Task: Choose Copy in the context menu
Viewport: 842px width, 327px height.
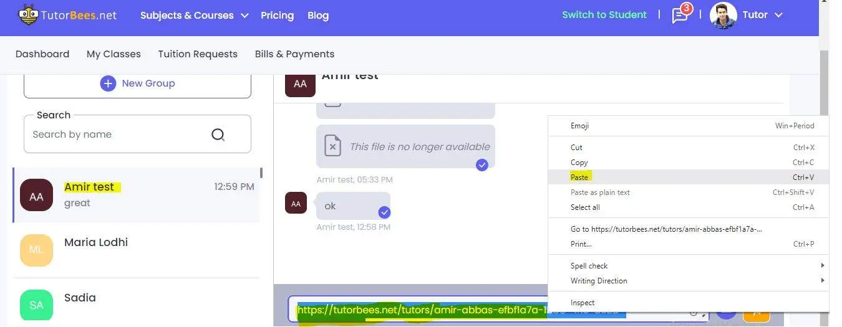Action: (x=579, y=163)
